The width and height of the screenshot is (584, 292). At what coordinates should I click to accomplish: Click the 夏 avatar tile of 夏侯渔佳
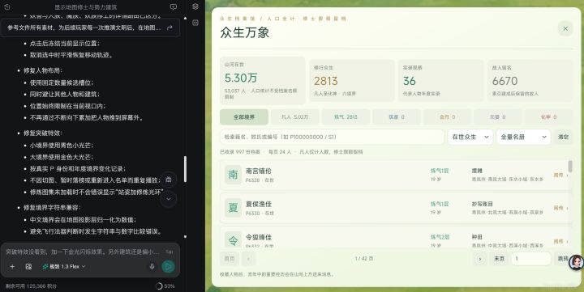click(233, 208)
